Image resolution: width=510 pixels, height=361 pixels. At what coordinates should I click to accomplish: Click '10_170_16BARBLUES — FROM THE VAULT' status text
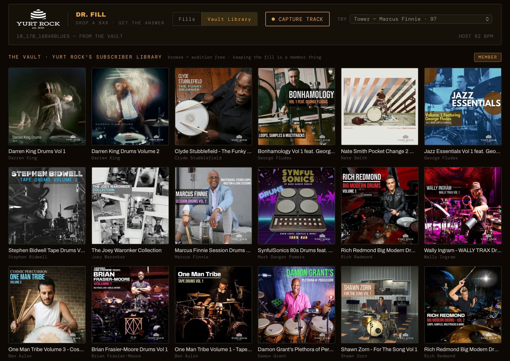click(69, 36)
